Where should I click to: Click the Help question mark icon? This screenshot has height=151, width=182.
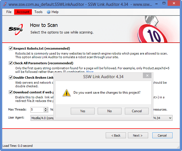point(49,12)
